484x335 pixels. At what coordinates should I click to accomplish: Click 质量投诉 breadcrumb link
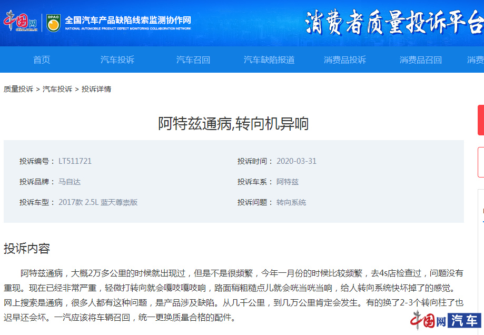coord(18,89)
